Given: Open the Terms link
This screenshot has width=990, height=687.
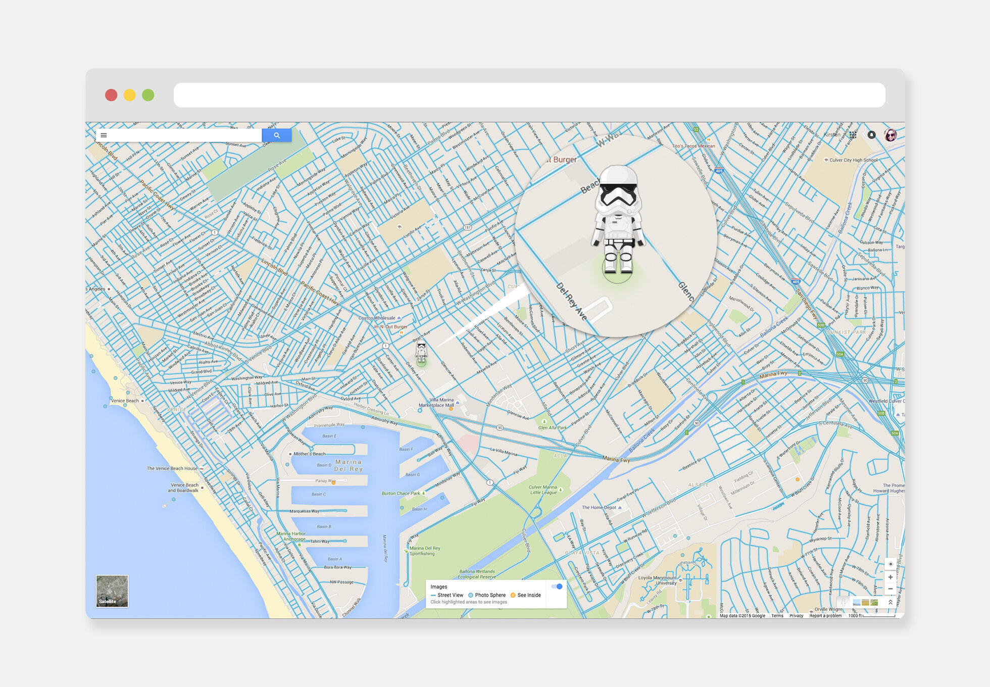Looking at the screenshot, I should (777, 616).
